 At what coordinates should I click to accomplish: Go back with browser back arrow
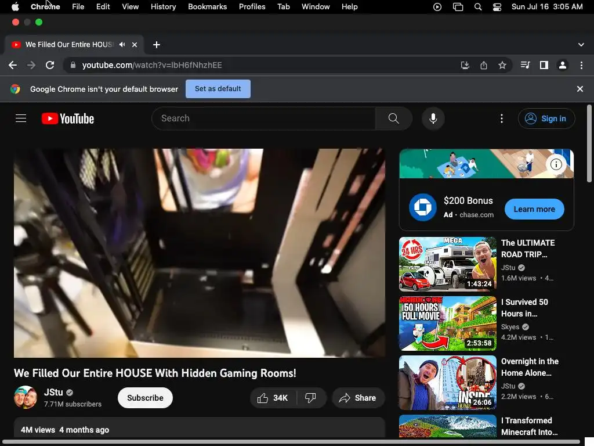click(x=13, y=65)
